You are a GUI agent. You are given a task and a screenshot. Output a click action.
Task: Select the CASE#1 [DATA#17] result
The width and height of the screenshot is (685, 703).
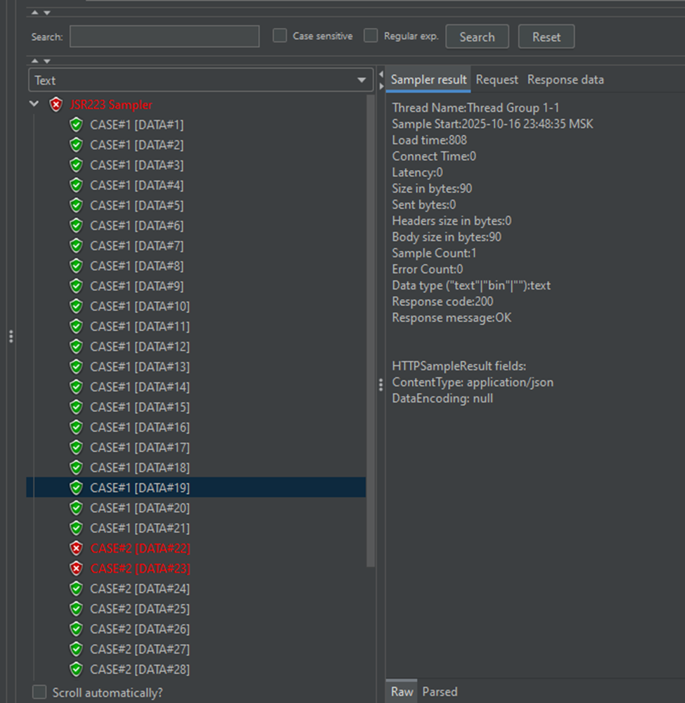click(x=139, y=448)
